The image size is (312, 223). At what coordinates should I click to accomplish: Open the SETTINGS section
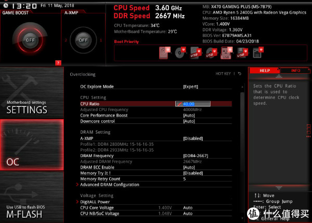(x=32, y=93)
